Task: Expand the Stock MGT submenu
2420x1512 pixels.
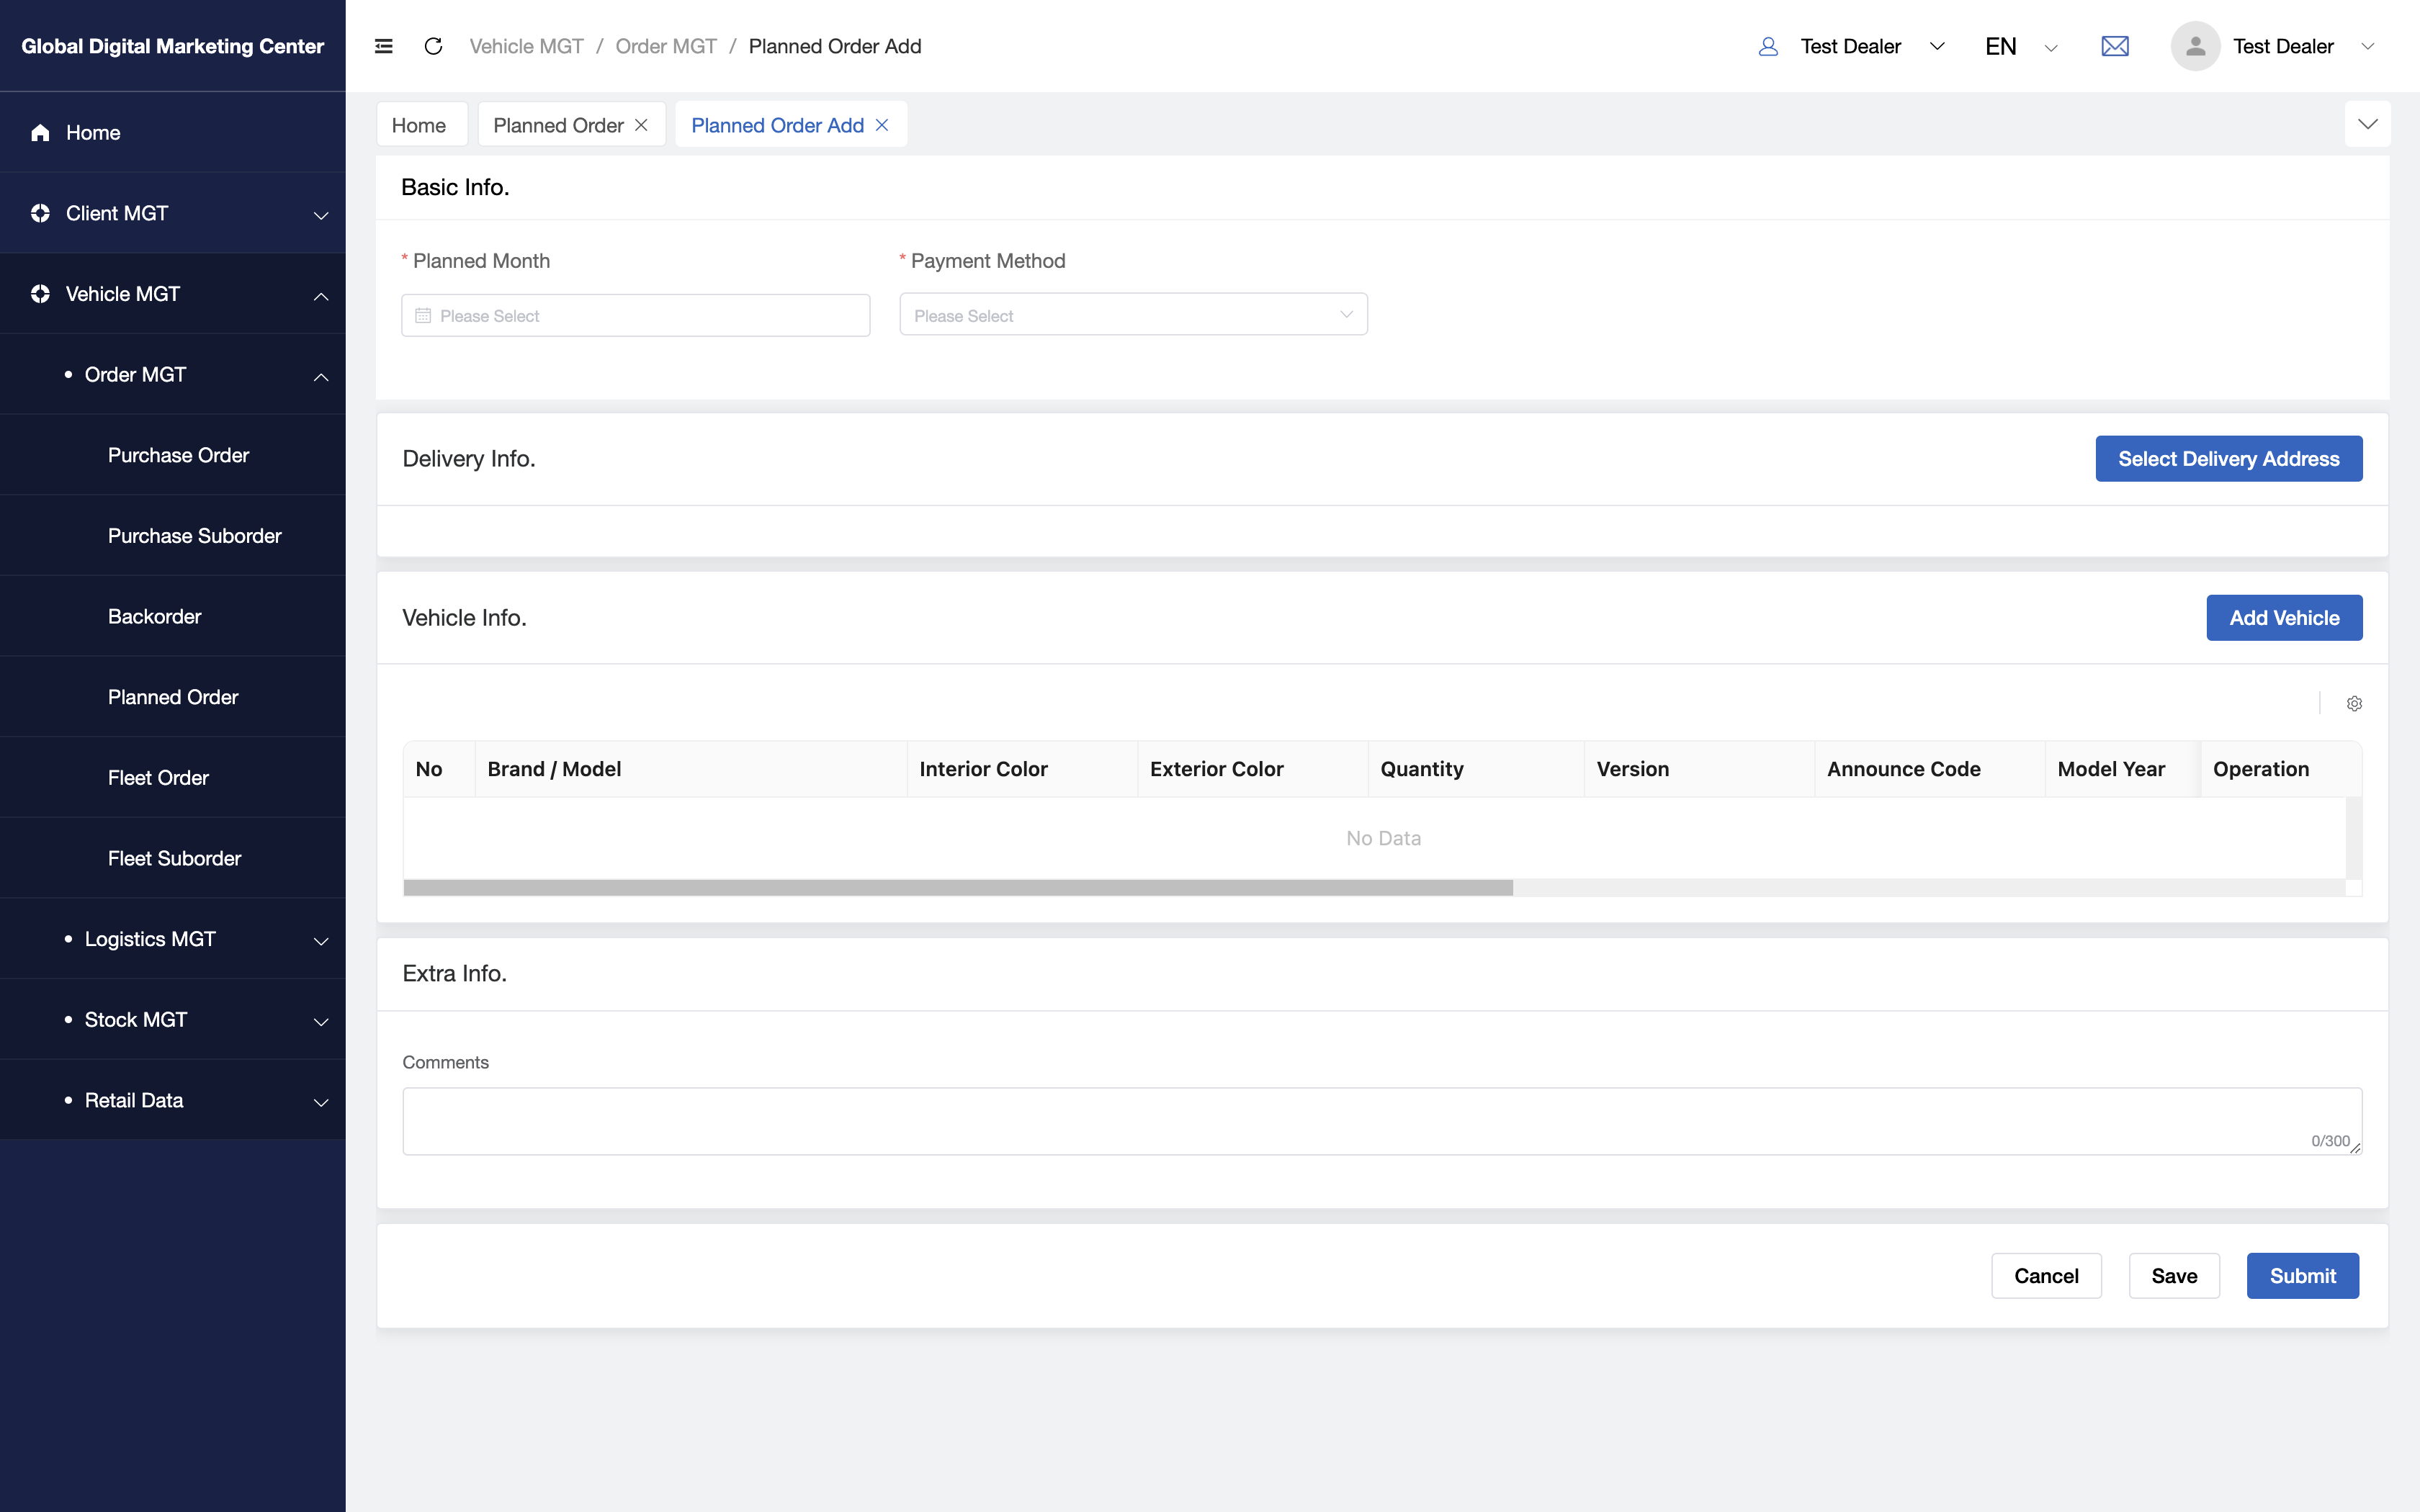Action: point(321,1022)
